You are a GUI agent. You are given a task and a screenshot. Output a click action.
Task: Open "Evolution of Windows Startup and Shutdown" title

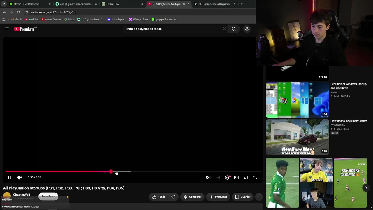pos(349,86)
